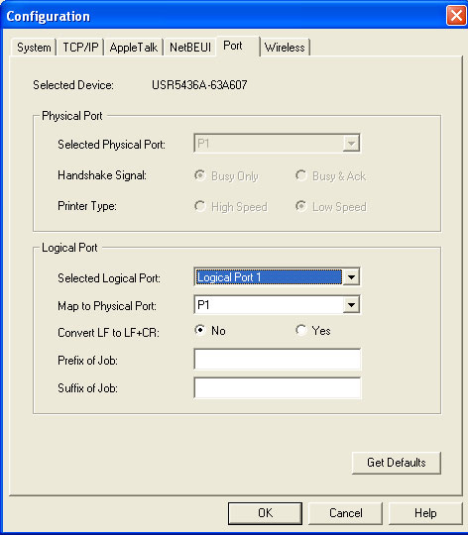
Task: Confirm settings with the OK button
Action: tap(266, 513)
